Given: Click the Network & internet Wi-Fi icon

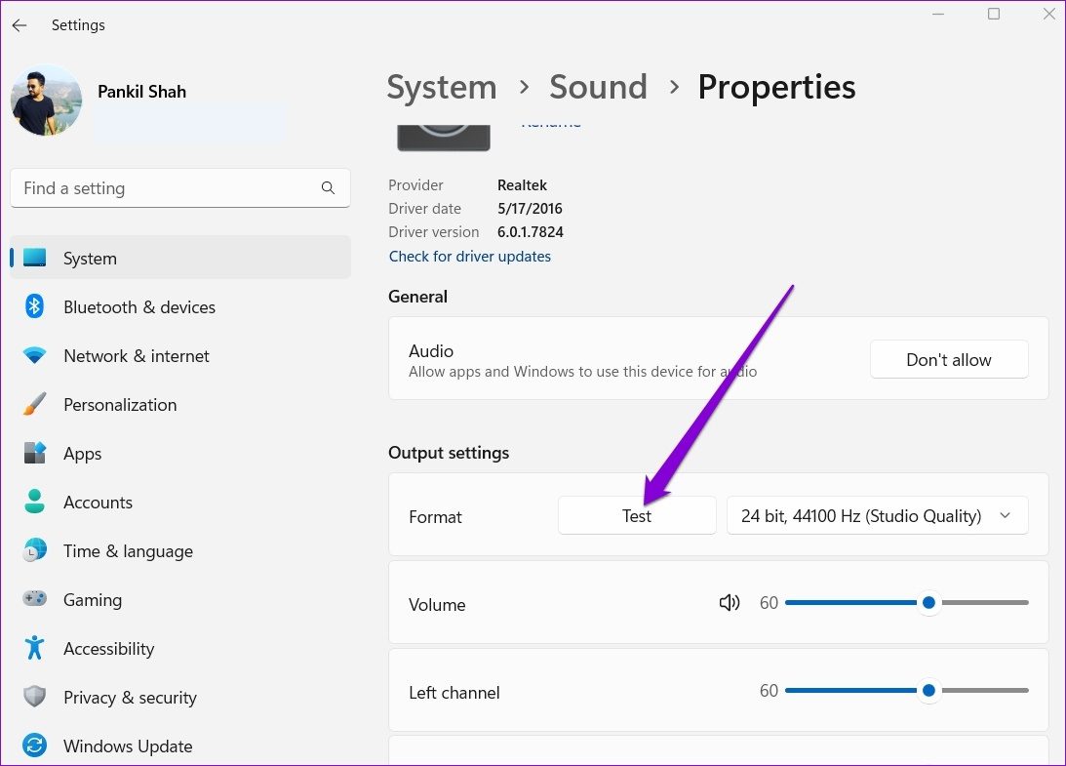Looking at the screenshot, I should [x=35, y=356].
